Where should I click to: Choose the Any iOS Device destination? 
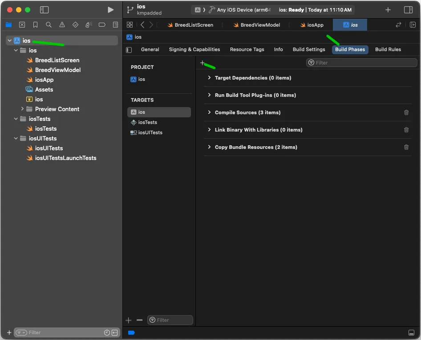244,10
